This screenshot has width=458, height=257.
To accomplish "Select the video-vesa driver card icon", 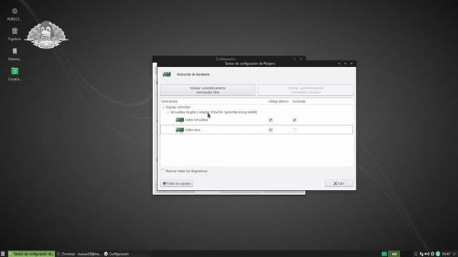I will pos(180,130).
